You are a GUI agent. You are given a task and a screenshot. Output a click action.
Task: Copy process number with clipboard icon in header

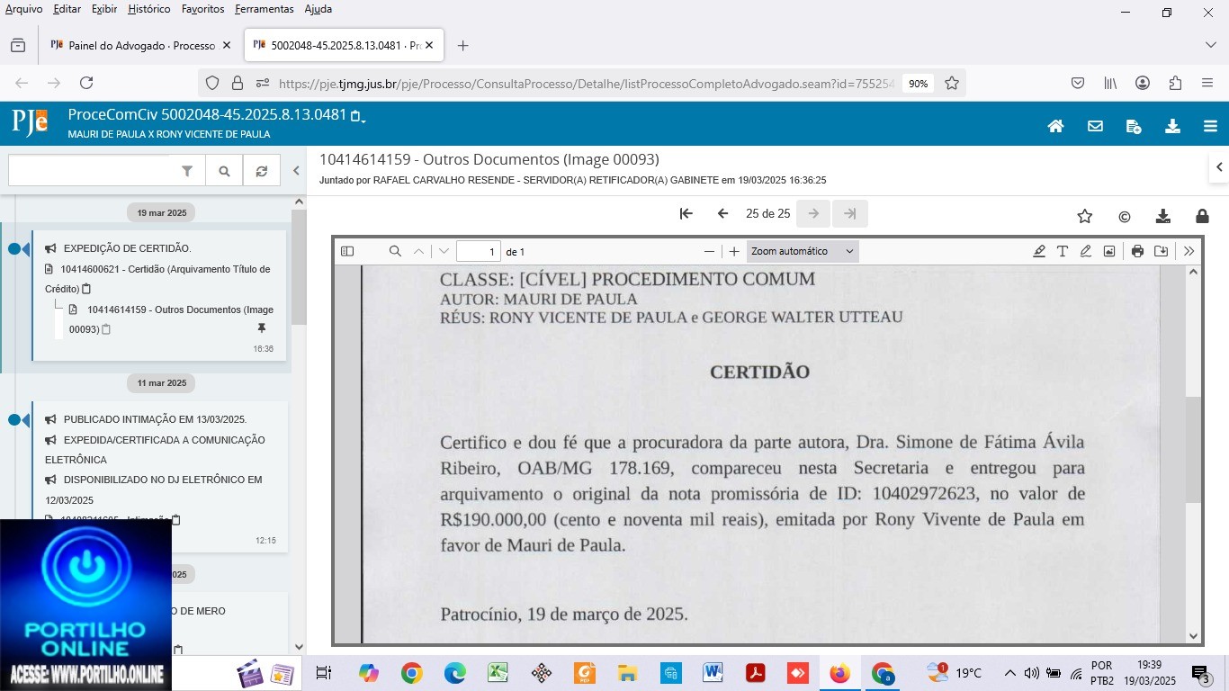point(356,116)
